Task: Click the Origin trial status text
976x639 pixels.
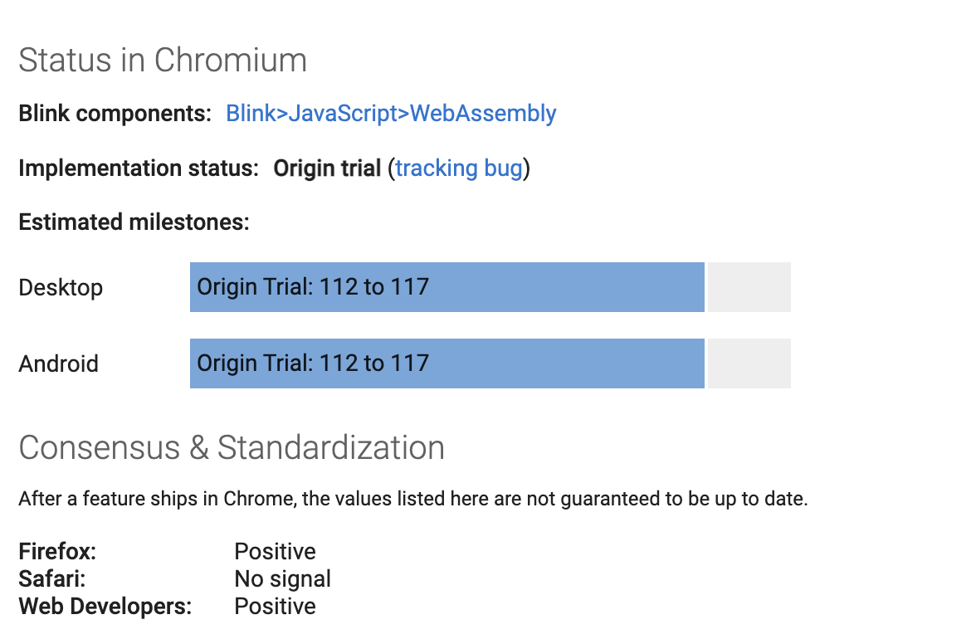Action: coord(327,168)
